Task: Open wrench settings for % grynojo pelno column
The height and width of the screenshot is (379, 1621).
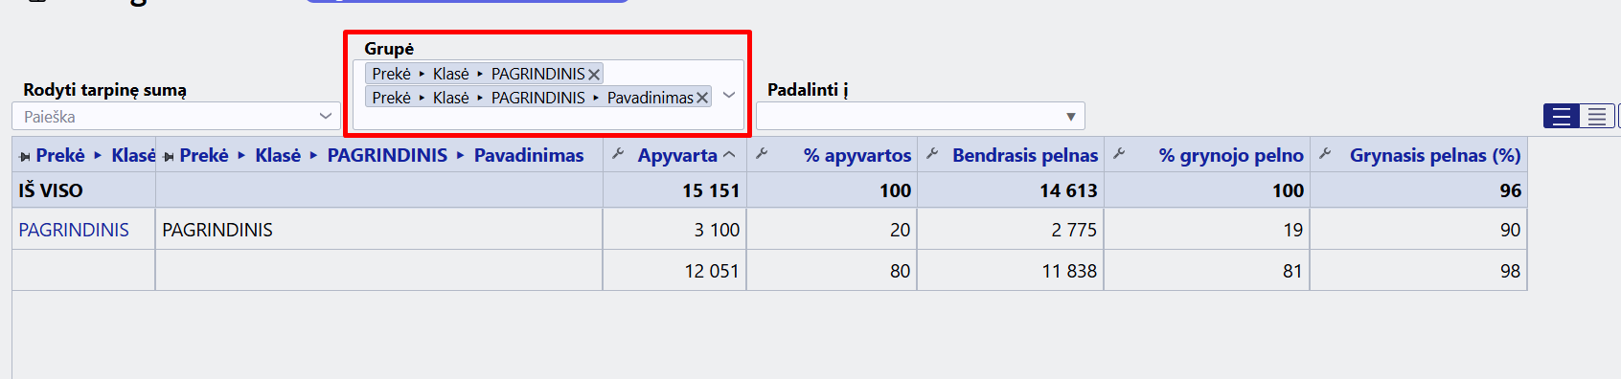Action: pyautogui.click(x=1118, y=154)
